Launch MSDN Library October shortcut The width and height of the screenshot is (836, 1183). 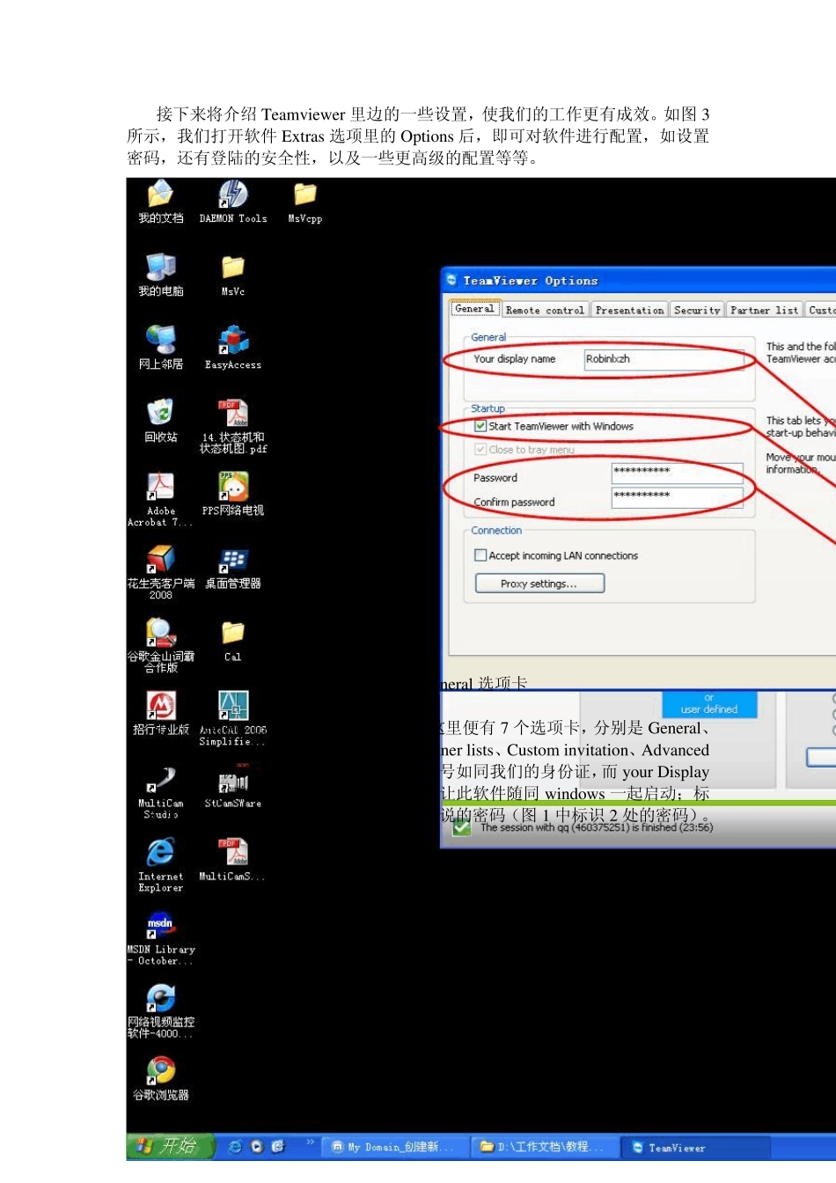160,937
